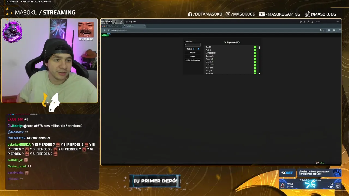Click the Kick icon next to Snxr22
Image resolution: width=349 pixels, height=196 pixels.
click(255, 47)
